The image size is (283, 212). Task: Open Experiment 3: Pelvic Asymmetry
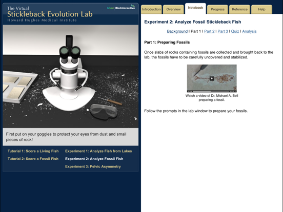pyautogui.click(x=93, y=166)
